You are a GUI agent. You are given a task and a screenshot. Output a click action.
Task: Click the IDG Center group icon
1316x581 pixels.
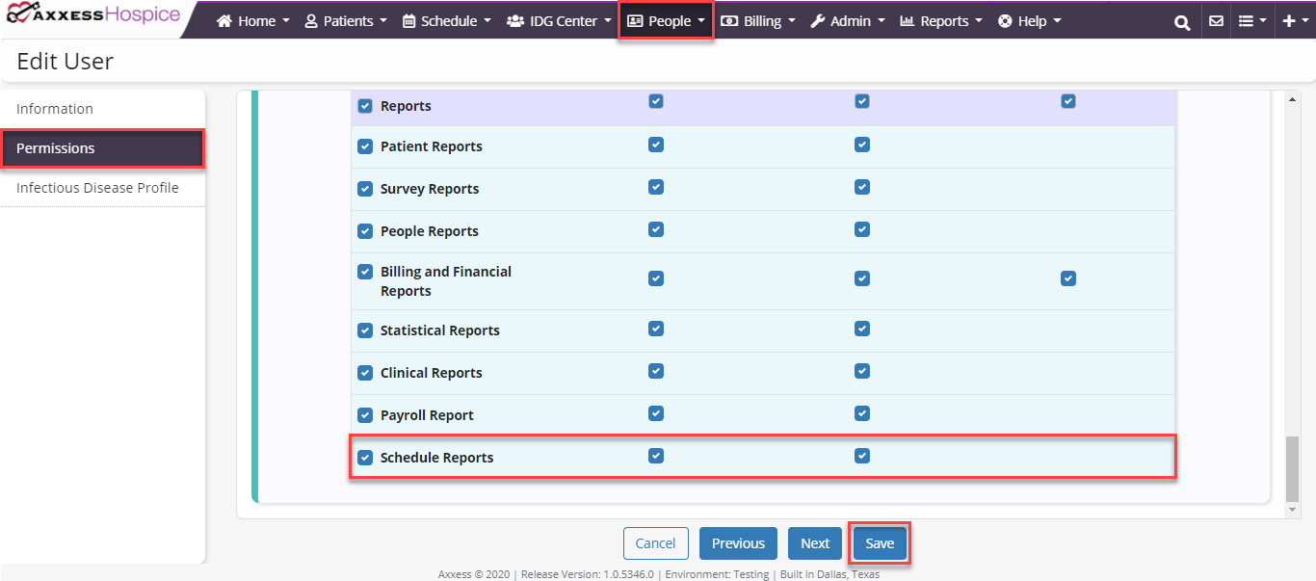pos(515,21)
